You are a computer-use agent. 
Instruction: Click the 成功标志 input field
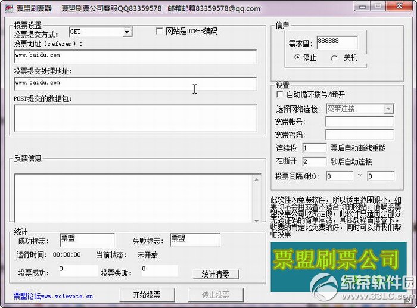(79, 239)
